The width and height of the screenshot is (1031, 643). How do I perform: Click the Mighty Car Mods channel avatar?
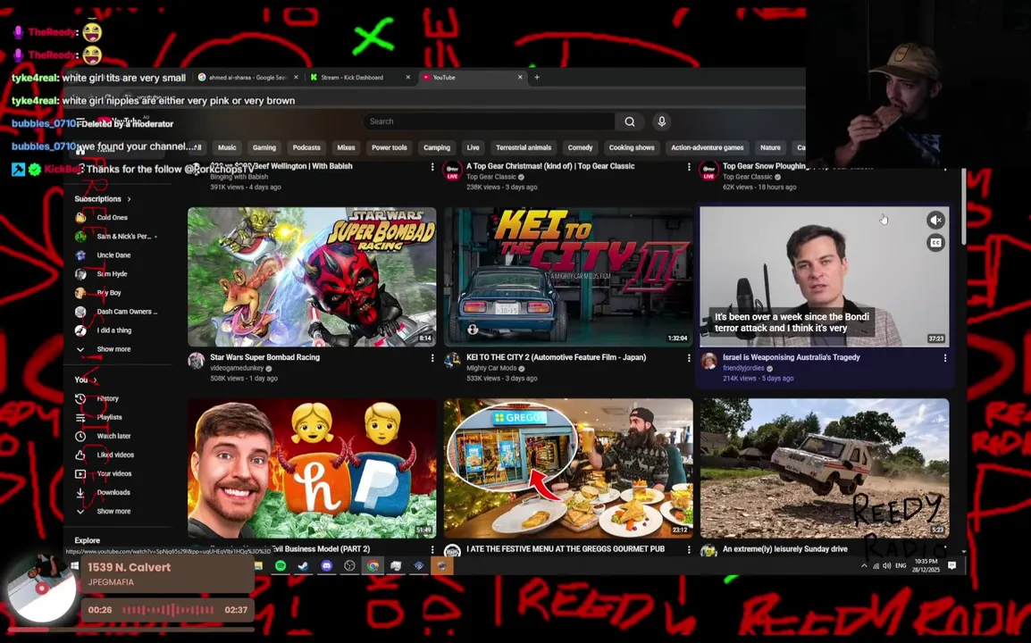452,360
